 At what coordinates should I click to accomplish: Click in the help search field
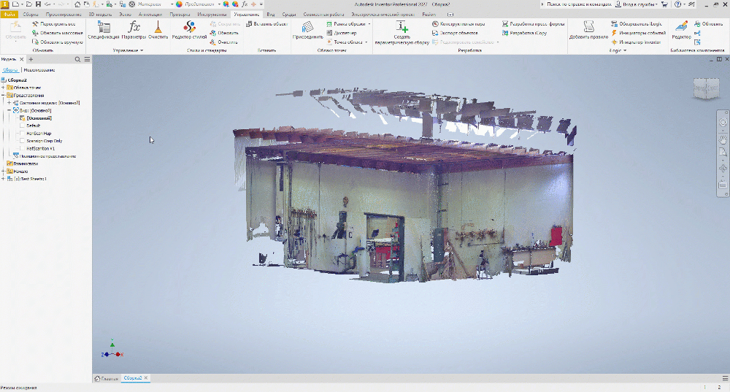pos(579,4)
